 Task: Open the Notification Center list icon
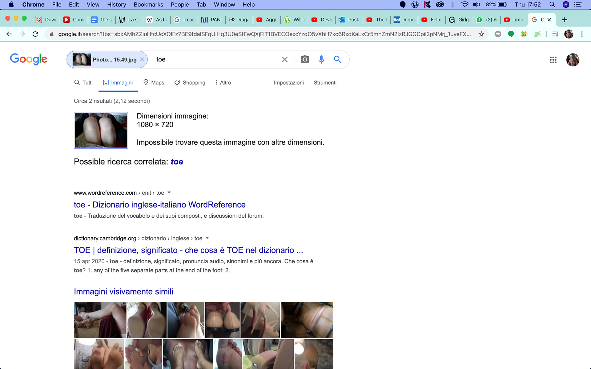[x=578, y=5]
